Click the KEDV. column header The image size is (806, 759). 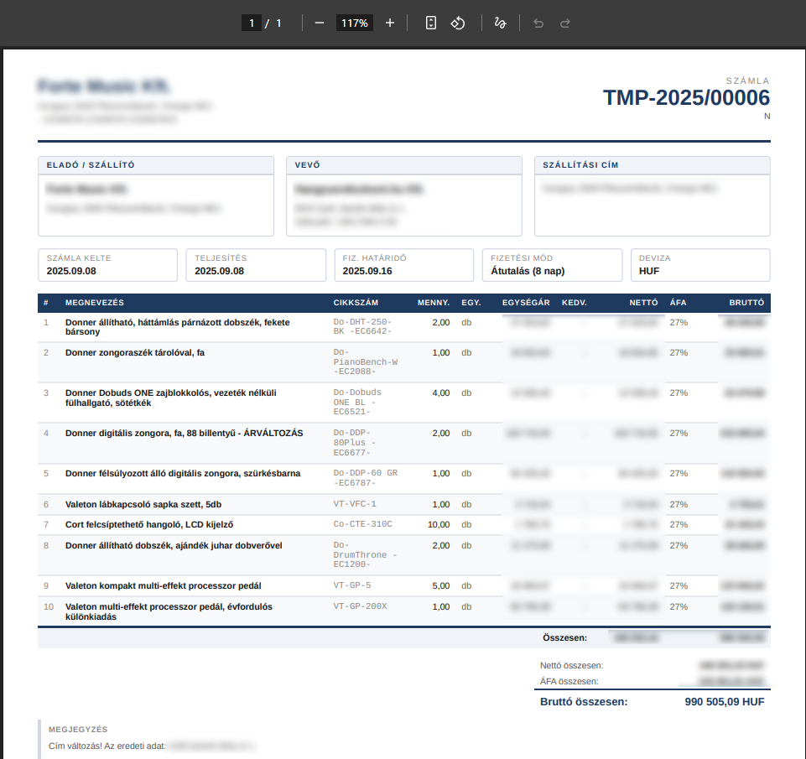coord(575,303)
